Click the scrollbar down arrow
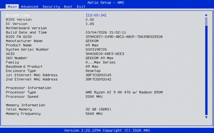Image resolution: width=214 pixels, height=133 pixels. (206, 117)
